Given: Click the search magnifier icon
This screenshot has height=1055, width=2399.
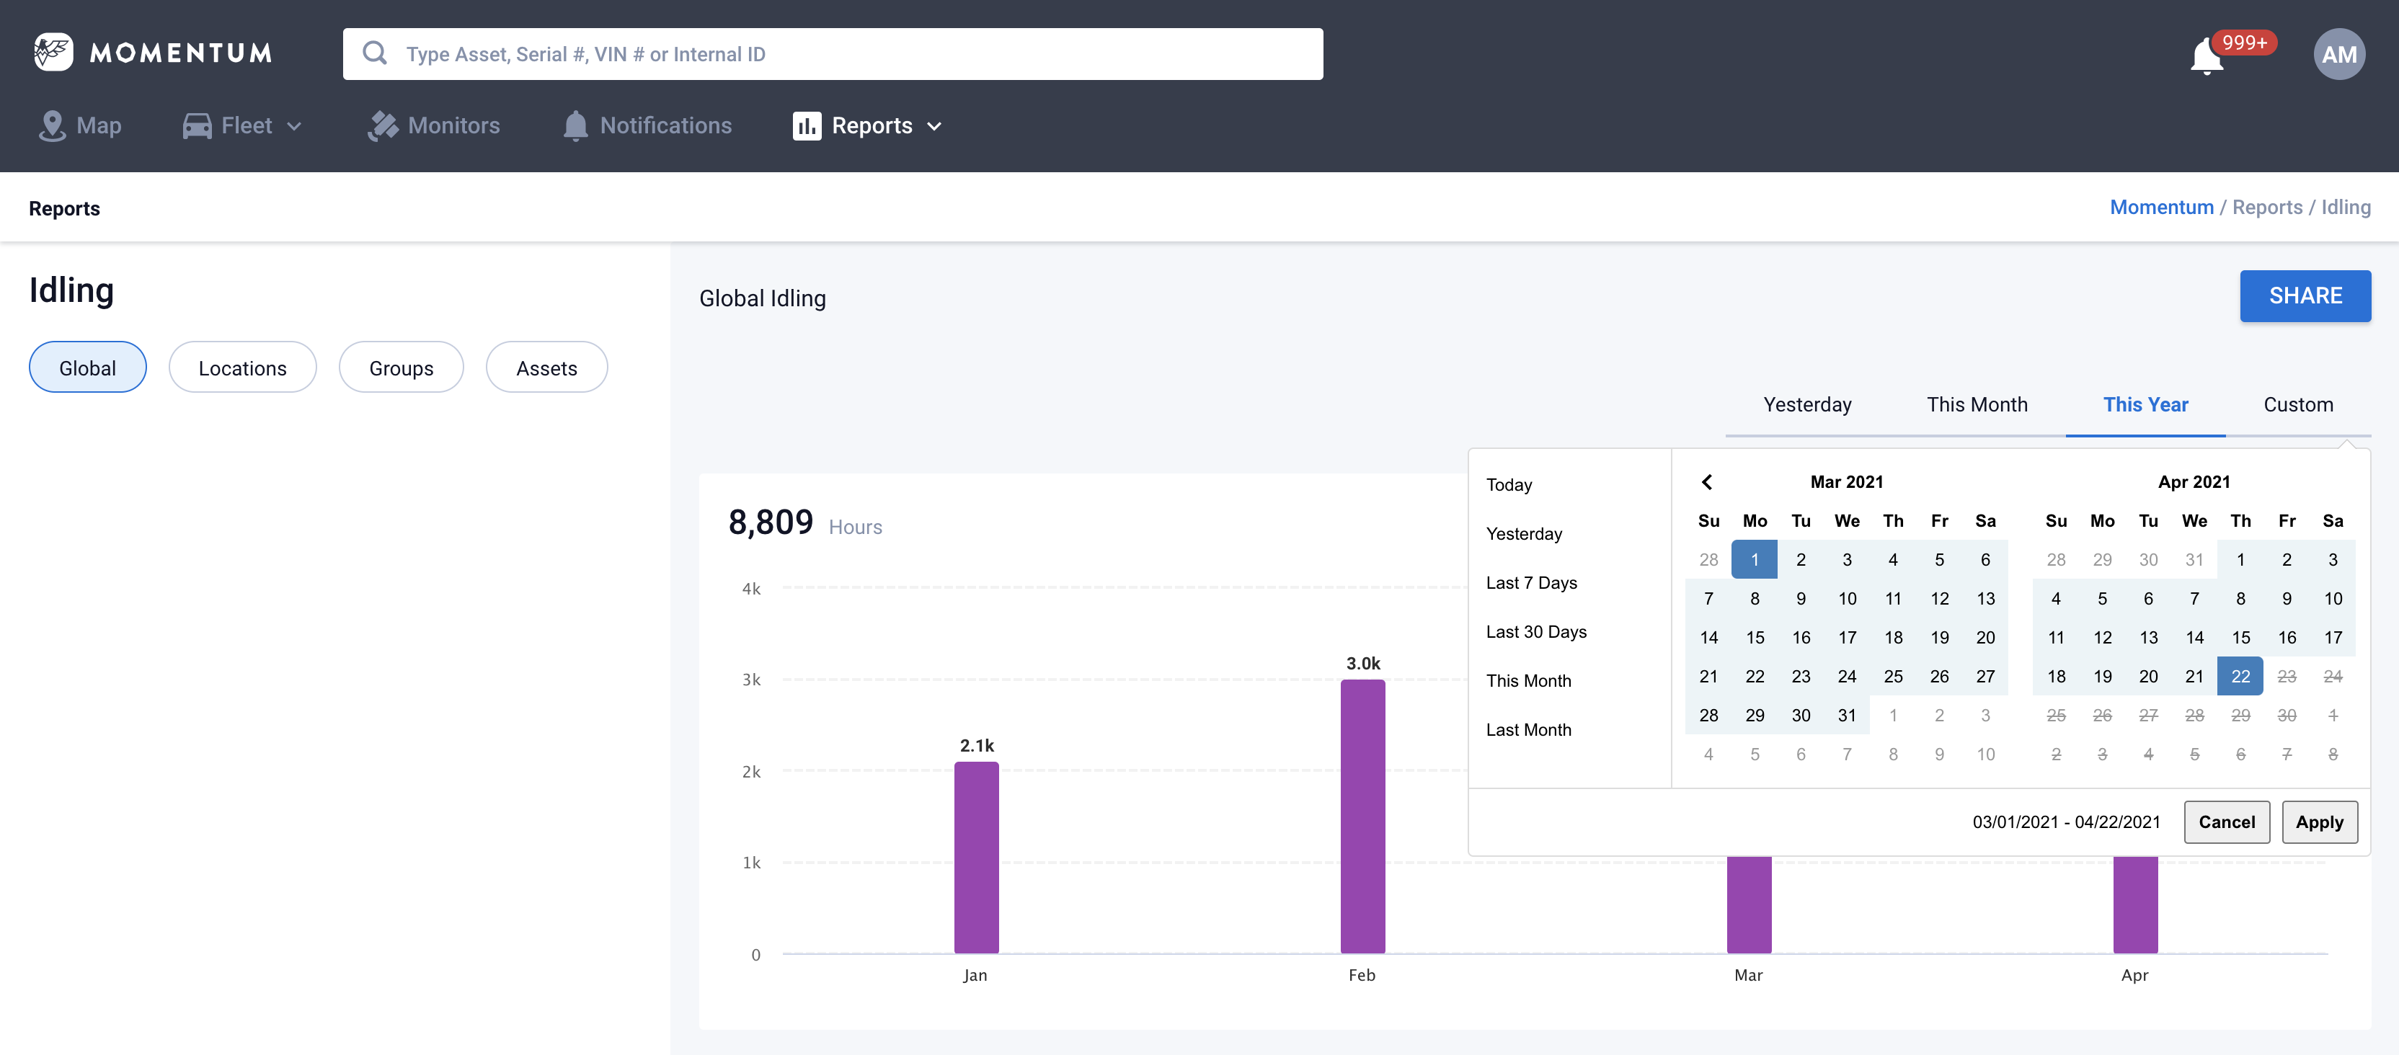Looking at the screenshot, I should (x=374, y=54).
